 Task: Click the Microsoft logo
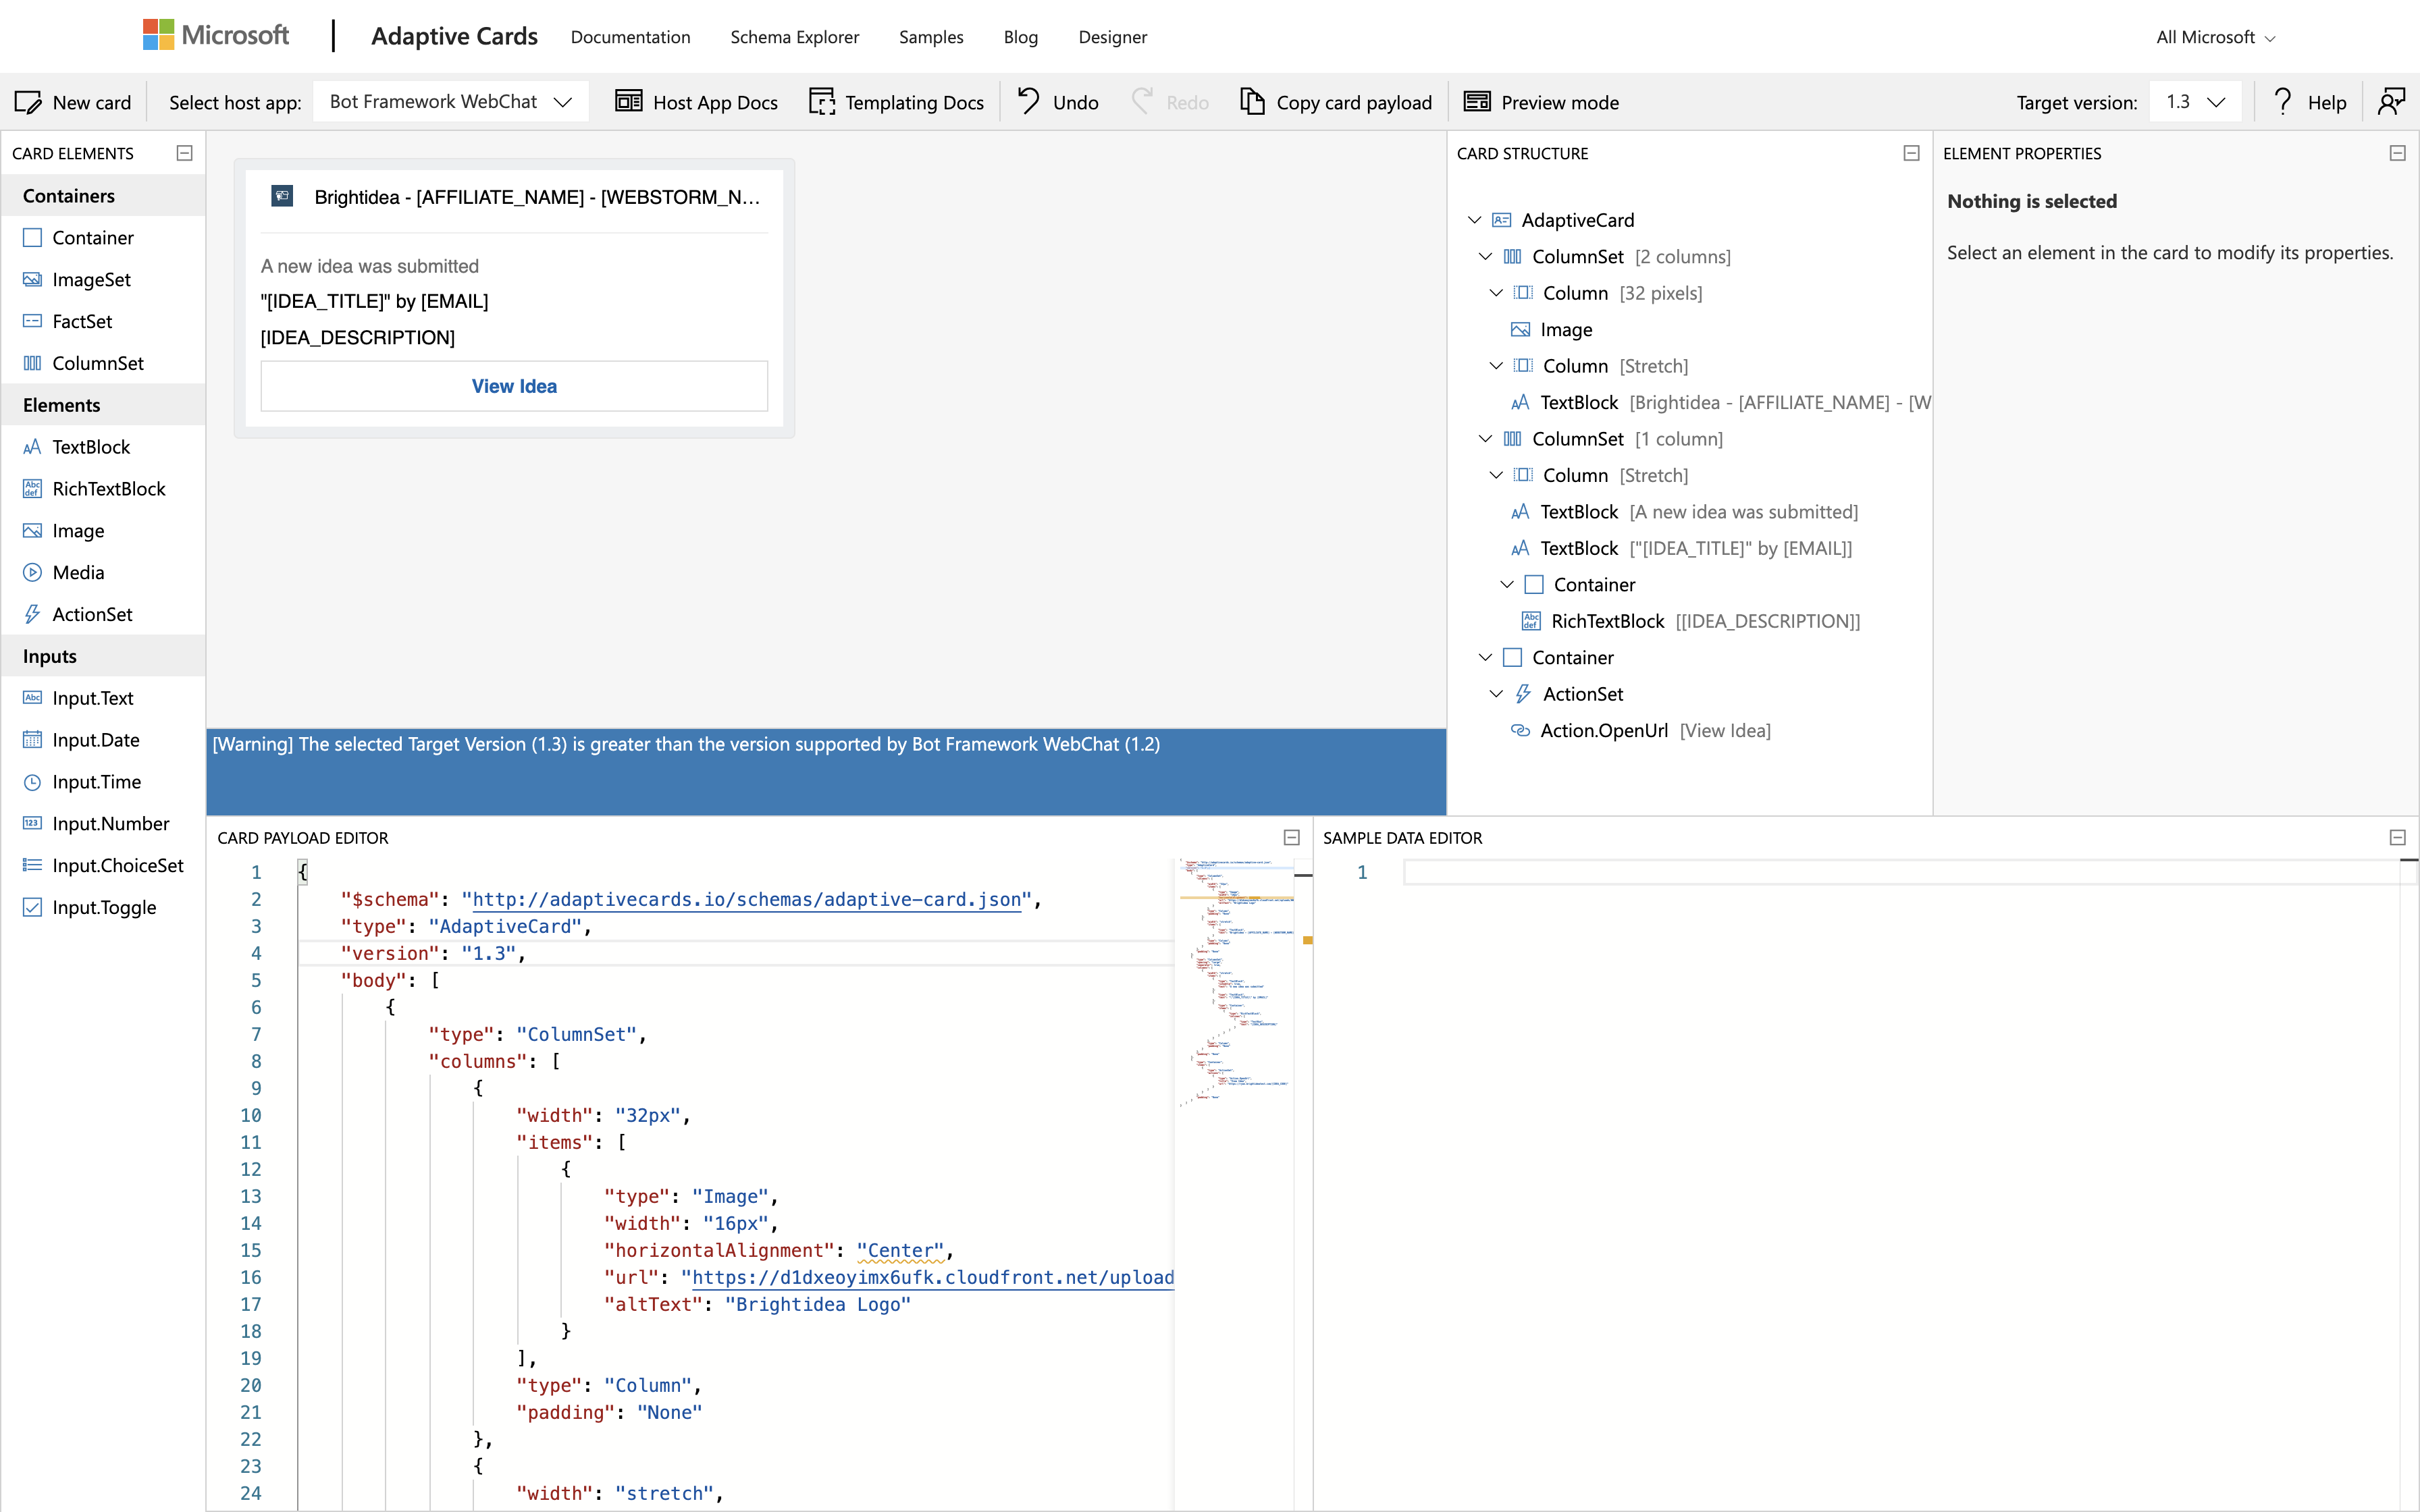(x=216, y=35)
